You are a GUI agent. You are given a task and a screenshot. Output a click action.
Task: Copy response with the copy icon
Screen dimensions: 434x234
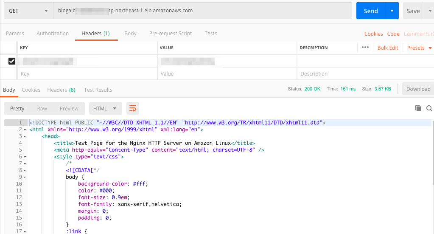click(418, 108)
